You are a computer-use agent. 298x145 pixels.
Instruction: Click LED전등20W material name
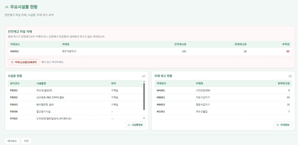[203, 90]
